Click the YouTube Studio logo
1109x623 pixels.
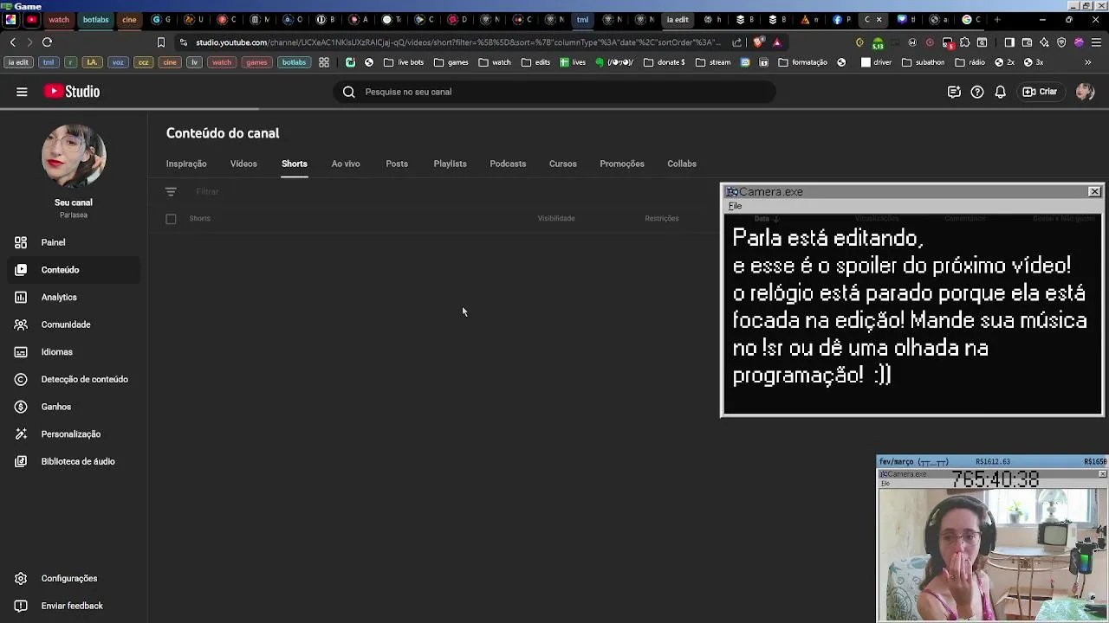(72, 92)
